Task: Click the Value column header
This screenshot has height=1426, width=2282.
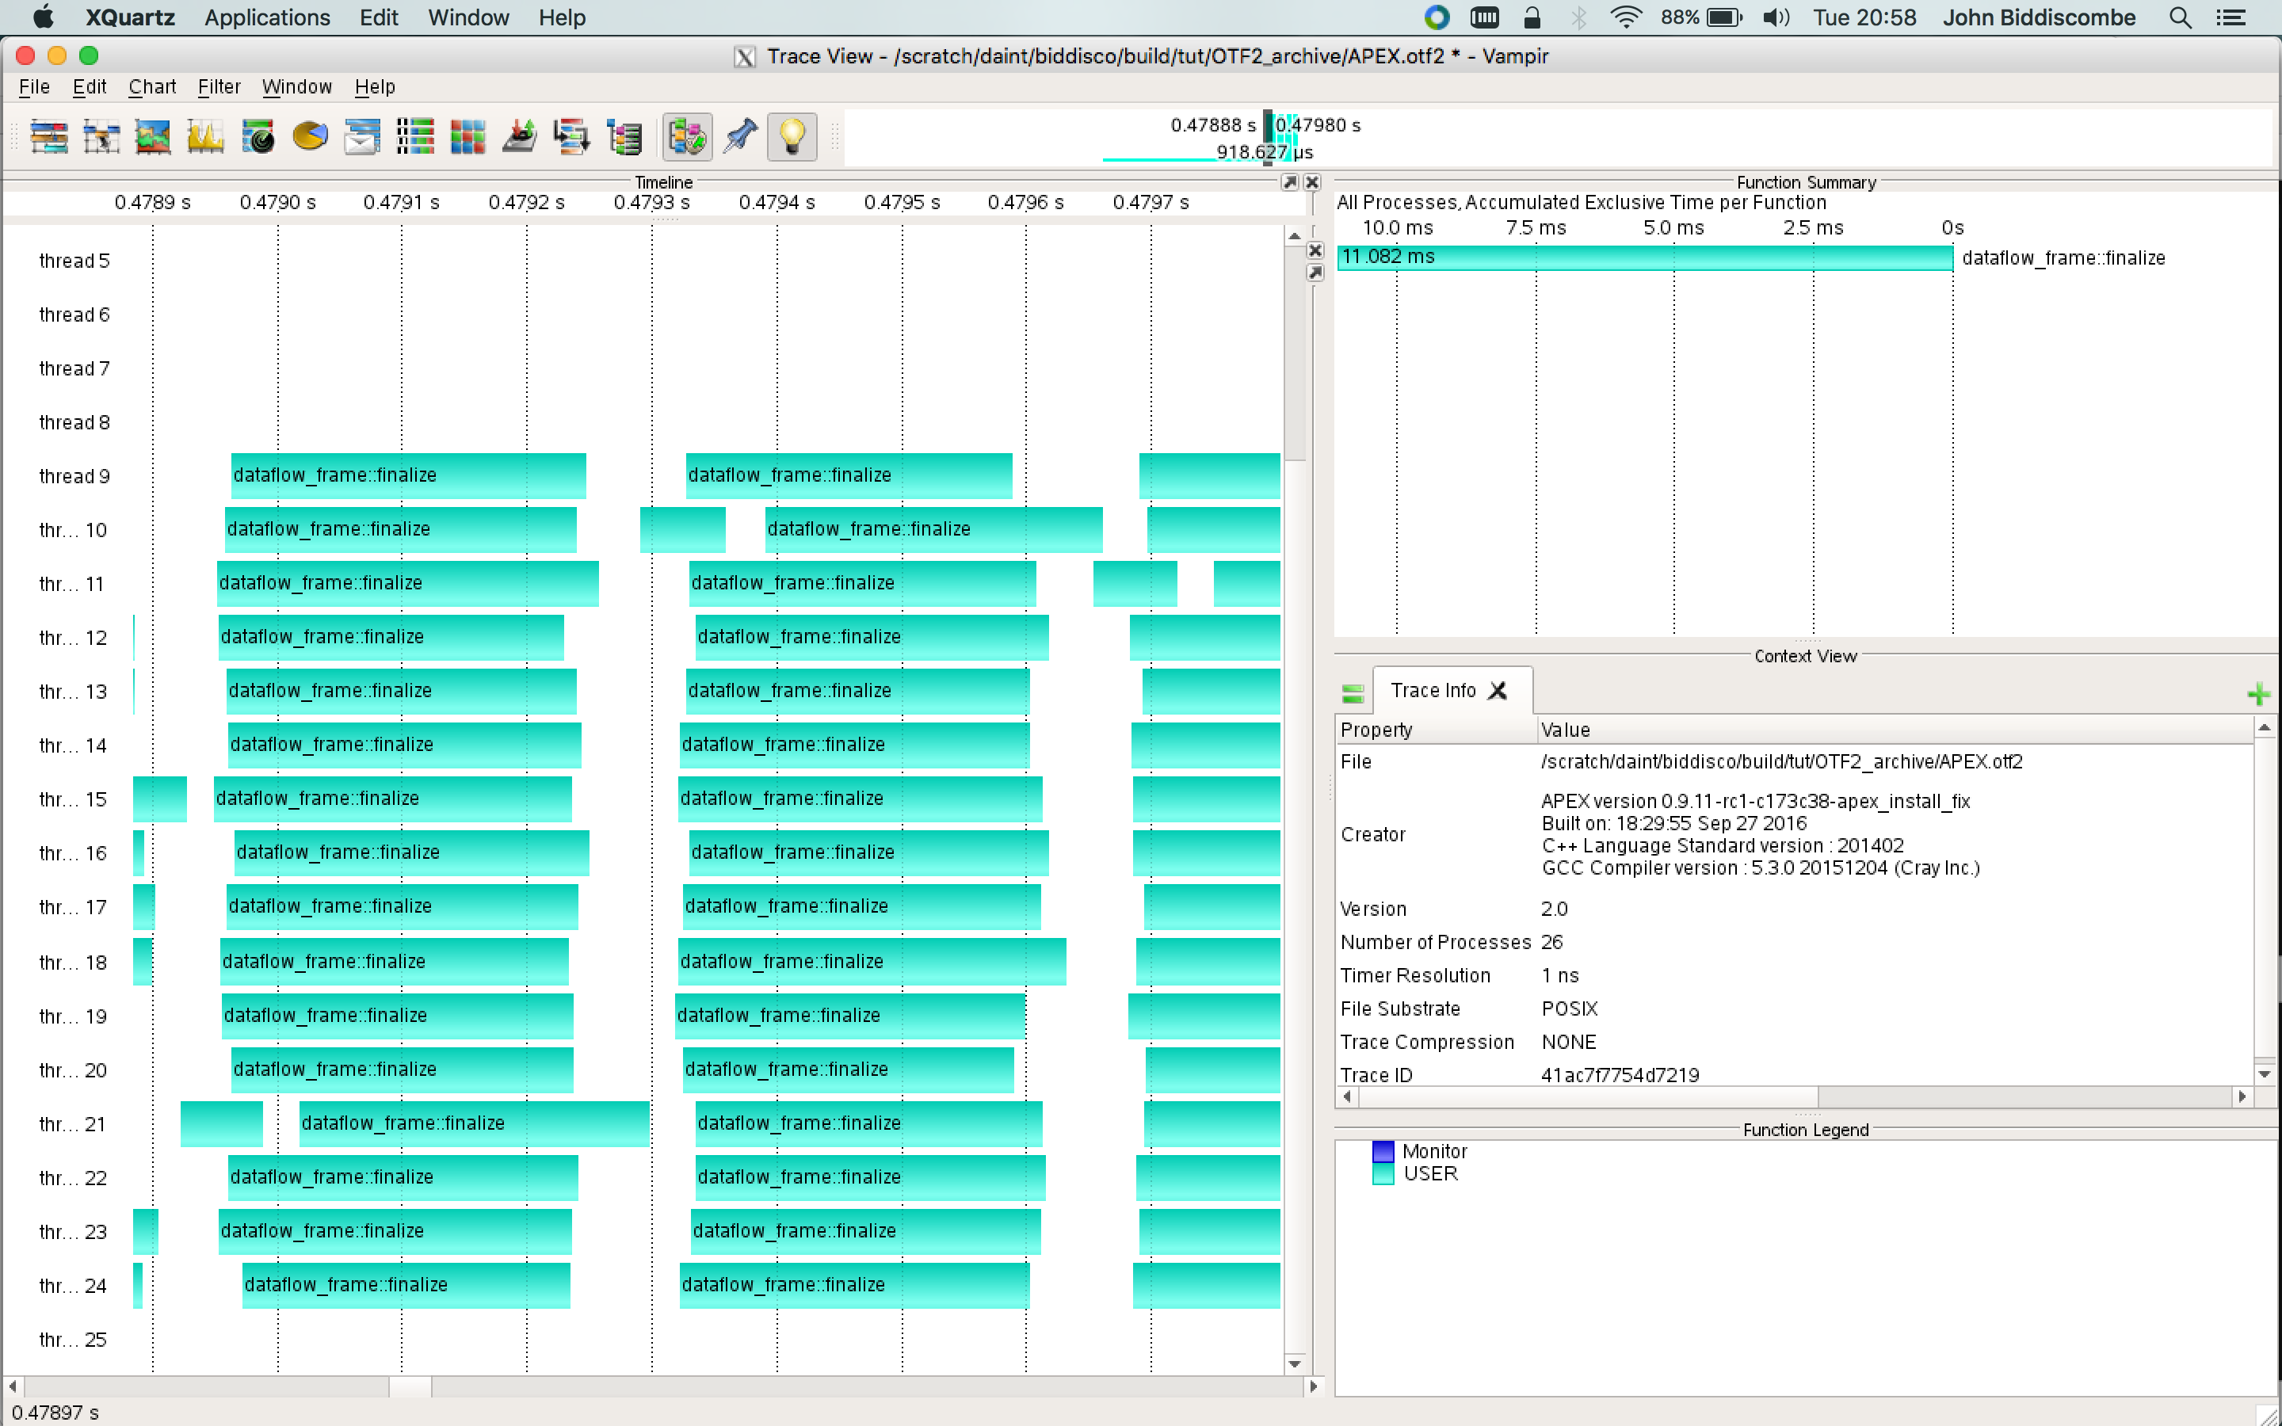Action: tap(1895, 730)
